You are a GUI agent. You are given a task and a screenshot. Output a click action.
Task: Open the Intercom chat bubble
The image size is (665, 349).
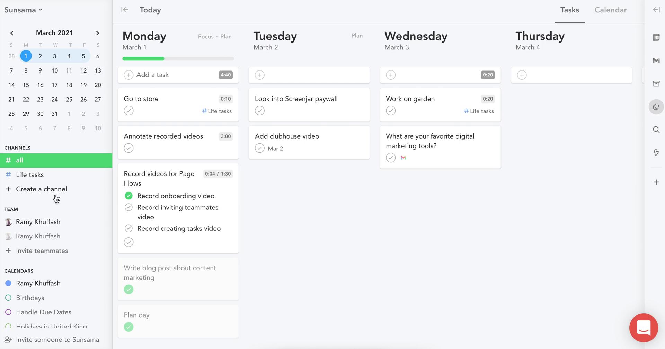[x=644, y=328]
